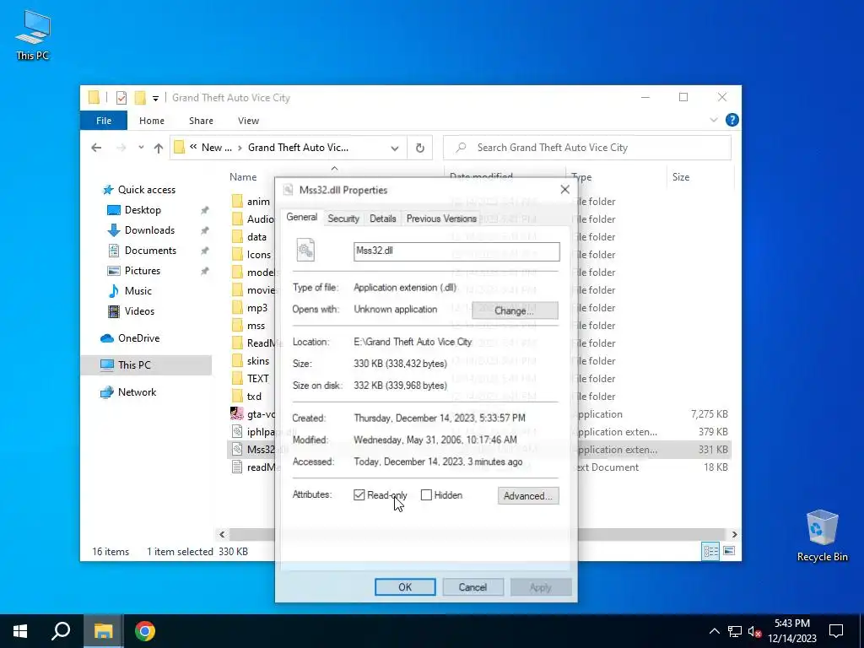
Task: Sort by Size column header
Action: (681, 177)
